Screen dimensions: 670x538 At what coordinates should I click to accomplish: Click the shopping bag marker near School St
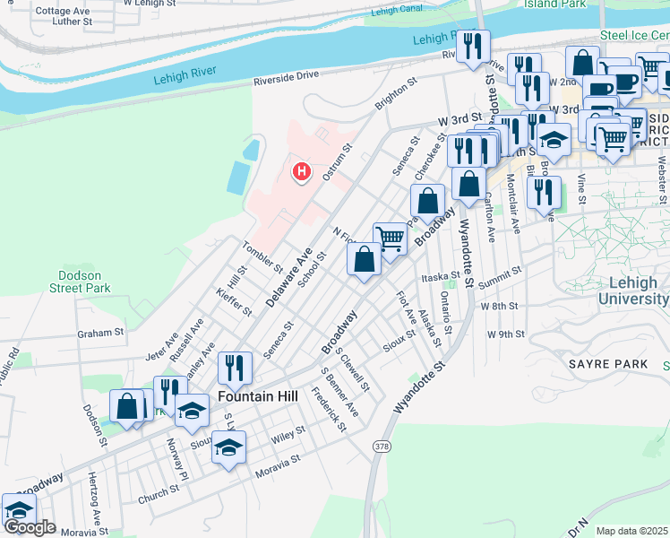click(x=364, y=261)
